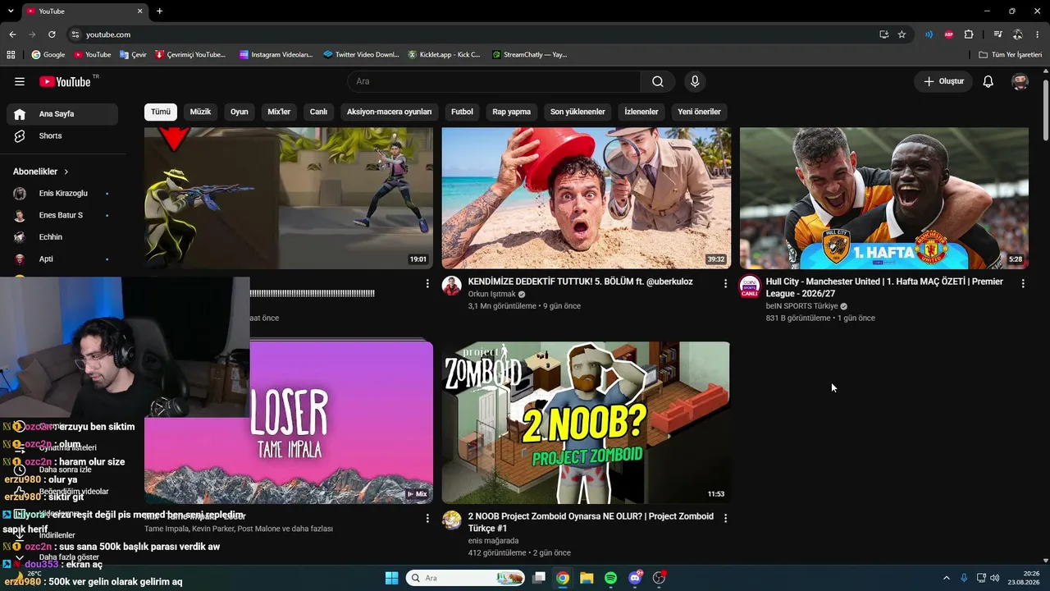Expand the Abonelikler section chevron
The height and width of the screenshot is (591, 1050).
(66, 172)
